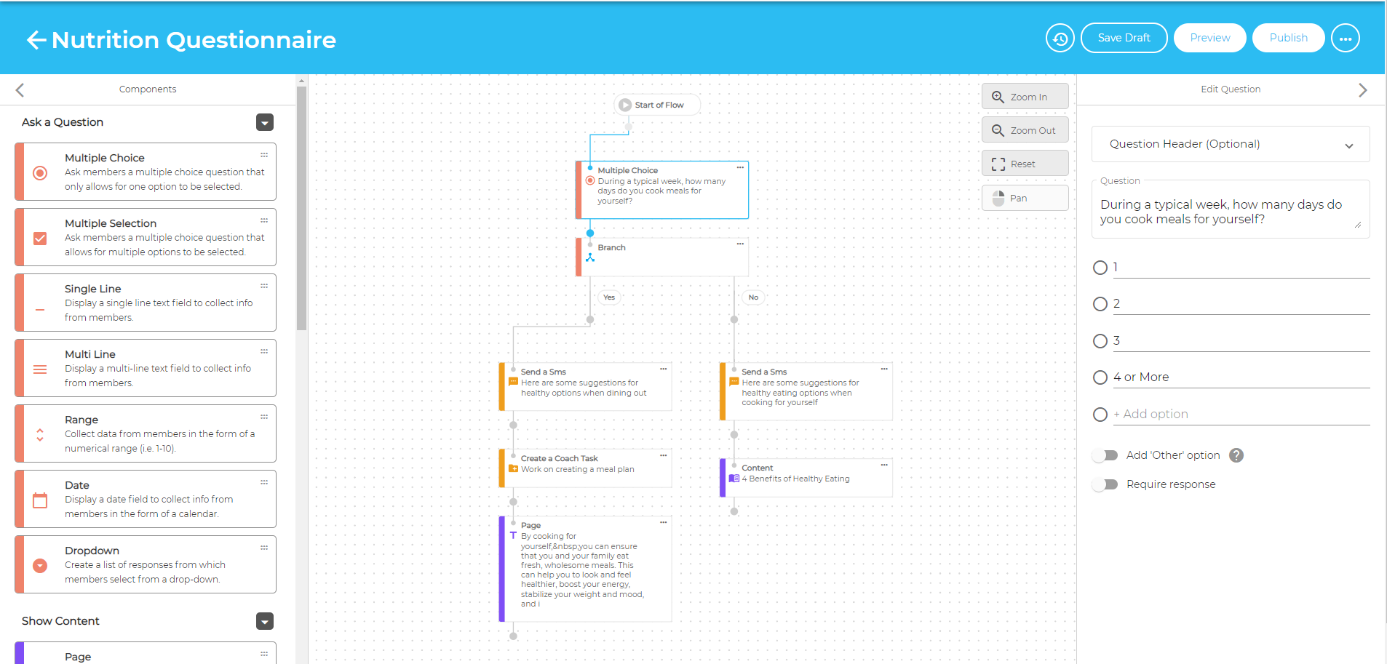Click the No branch label

click(x=753, y=297)
